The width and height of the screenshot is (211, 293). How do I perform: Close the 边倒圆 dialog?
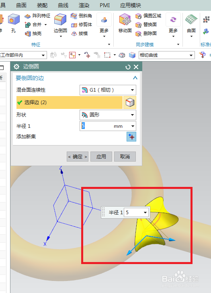[136, 67]
